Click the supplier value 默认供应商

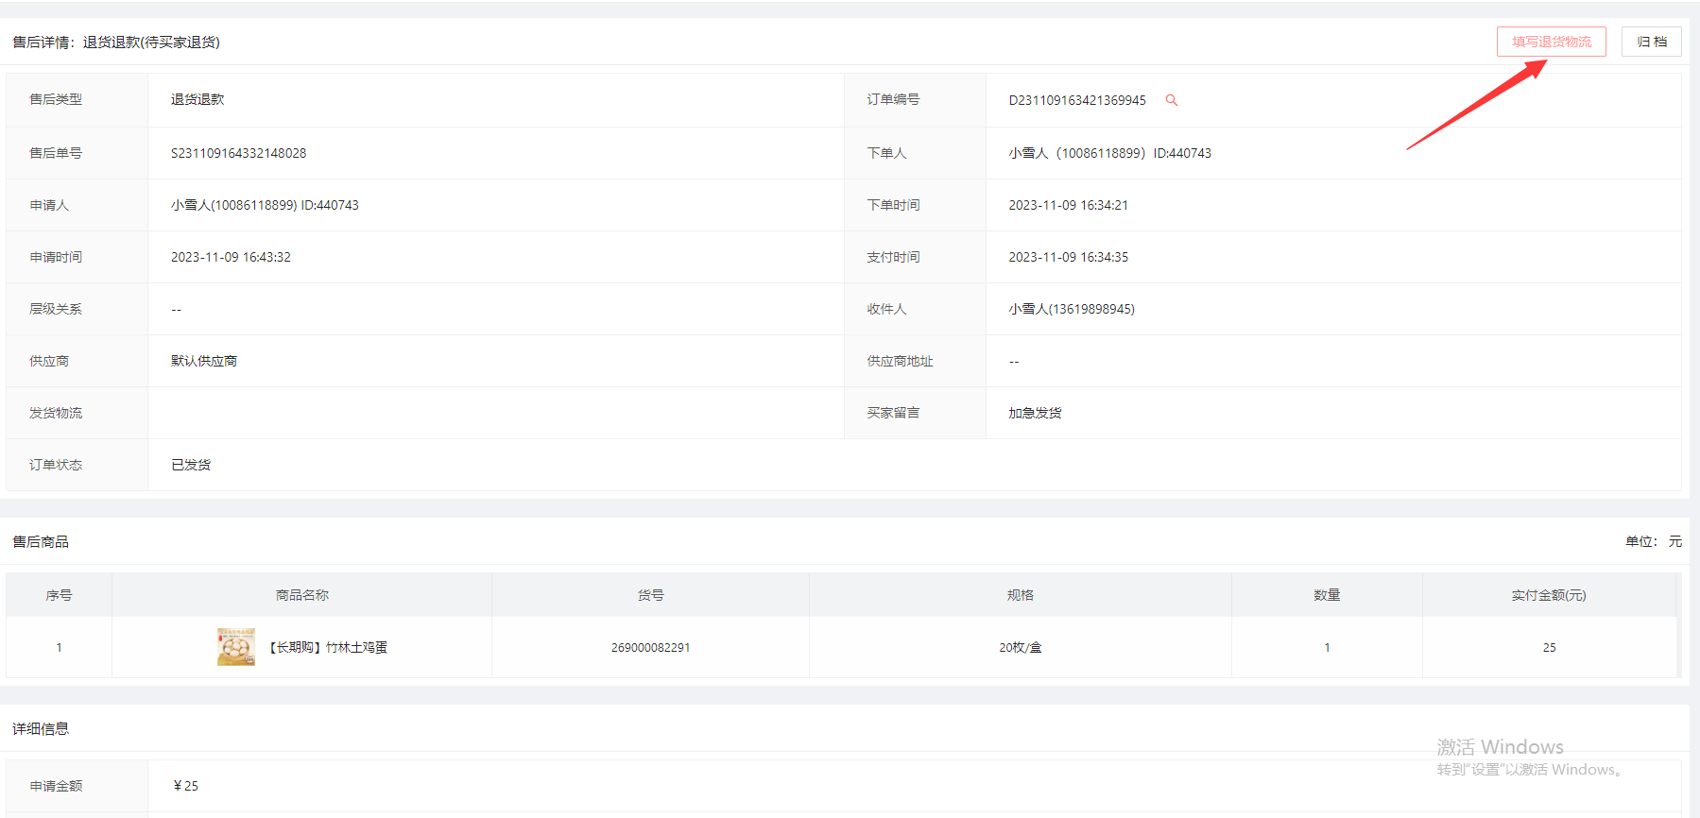pyautogui.click(x=204, y=361)
